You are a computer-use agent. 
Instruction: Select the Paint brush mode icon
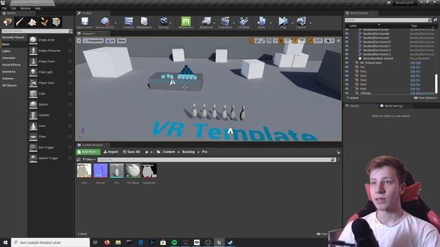point(20,21)
